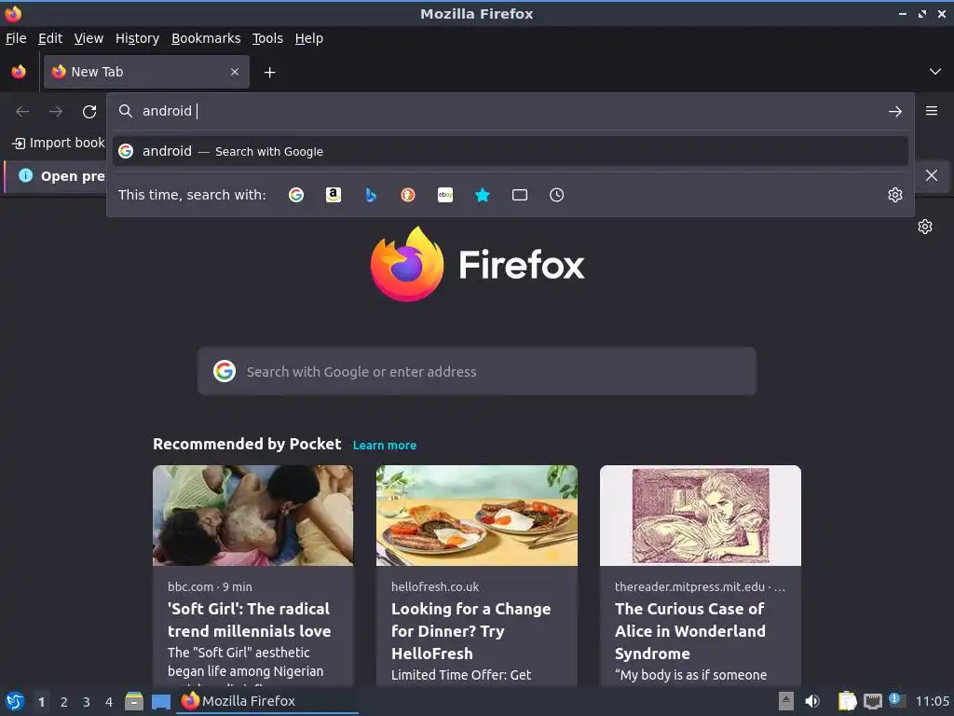Search this time with DuckDuckGo icon
954x716 pixels.
coord(408,195)
